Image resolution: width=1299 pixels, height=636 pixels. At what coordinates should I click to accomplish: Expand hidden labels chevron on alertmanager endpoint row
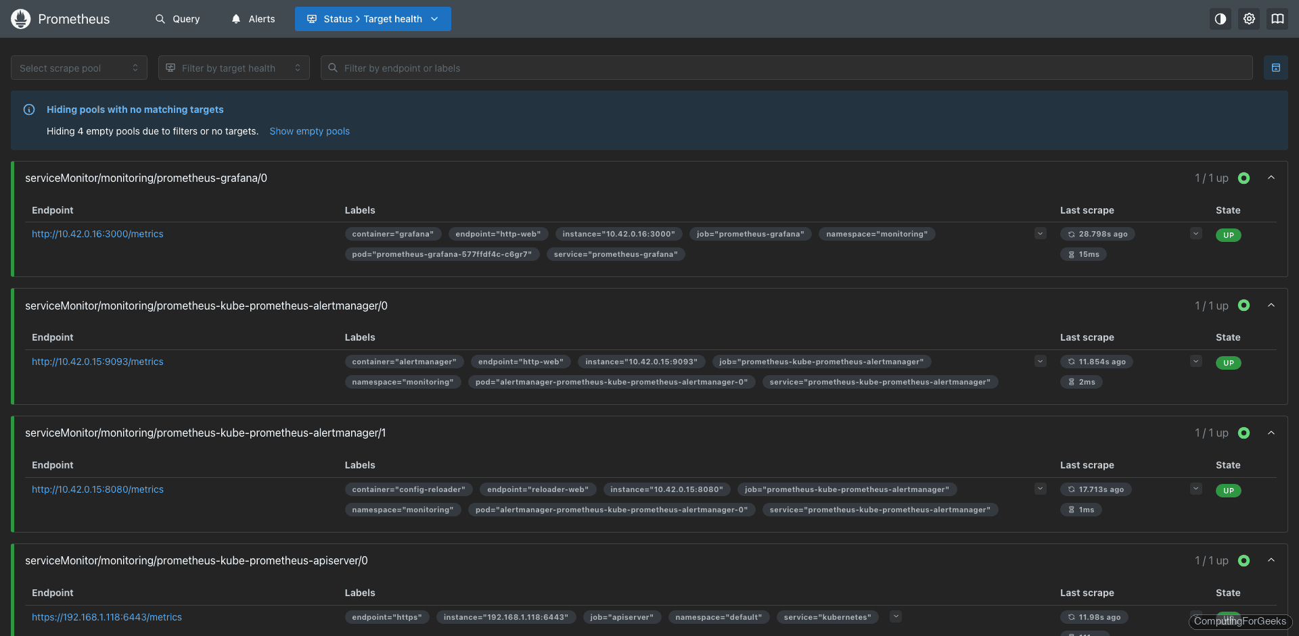1040,361
